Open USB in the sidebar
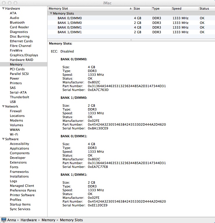The height and width of the screenshot is (223, 215). click(13, 102)
